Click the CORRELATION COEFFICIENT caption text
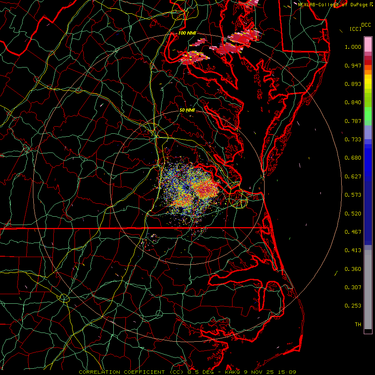 (x=122, y=372)
